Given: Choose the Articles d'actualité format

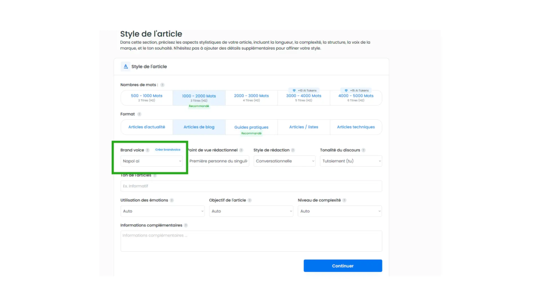Looking at the screenshot, I should 147,127.
